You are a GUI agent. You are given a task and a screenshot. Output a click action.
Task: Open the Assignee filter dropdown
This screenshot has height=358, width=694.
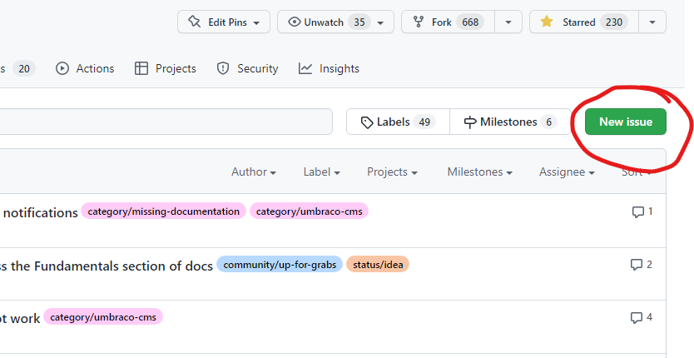tap(567, 172)
